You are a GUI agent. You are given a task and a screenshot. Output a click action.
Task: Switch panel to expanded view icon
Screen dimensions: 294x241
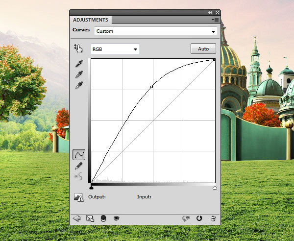pos(90,218)
